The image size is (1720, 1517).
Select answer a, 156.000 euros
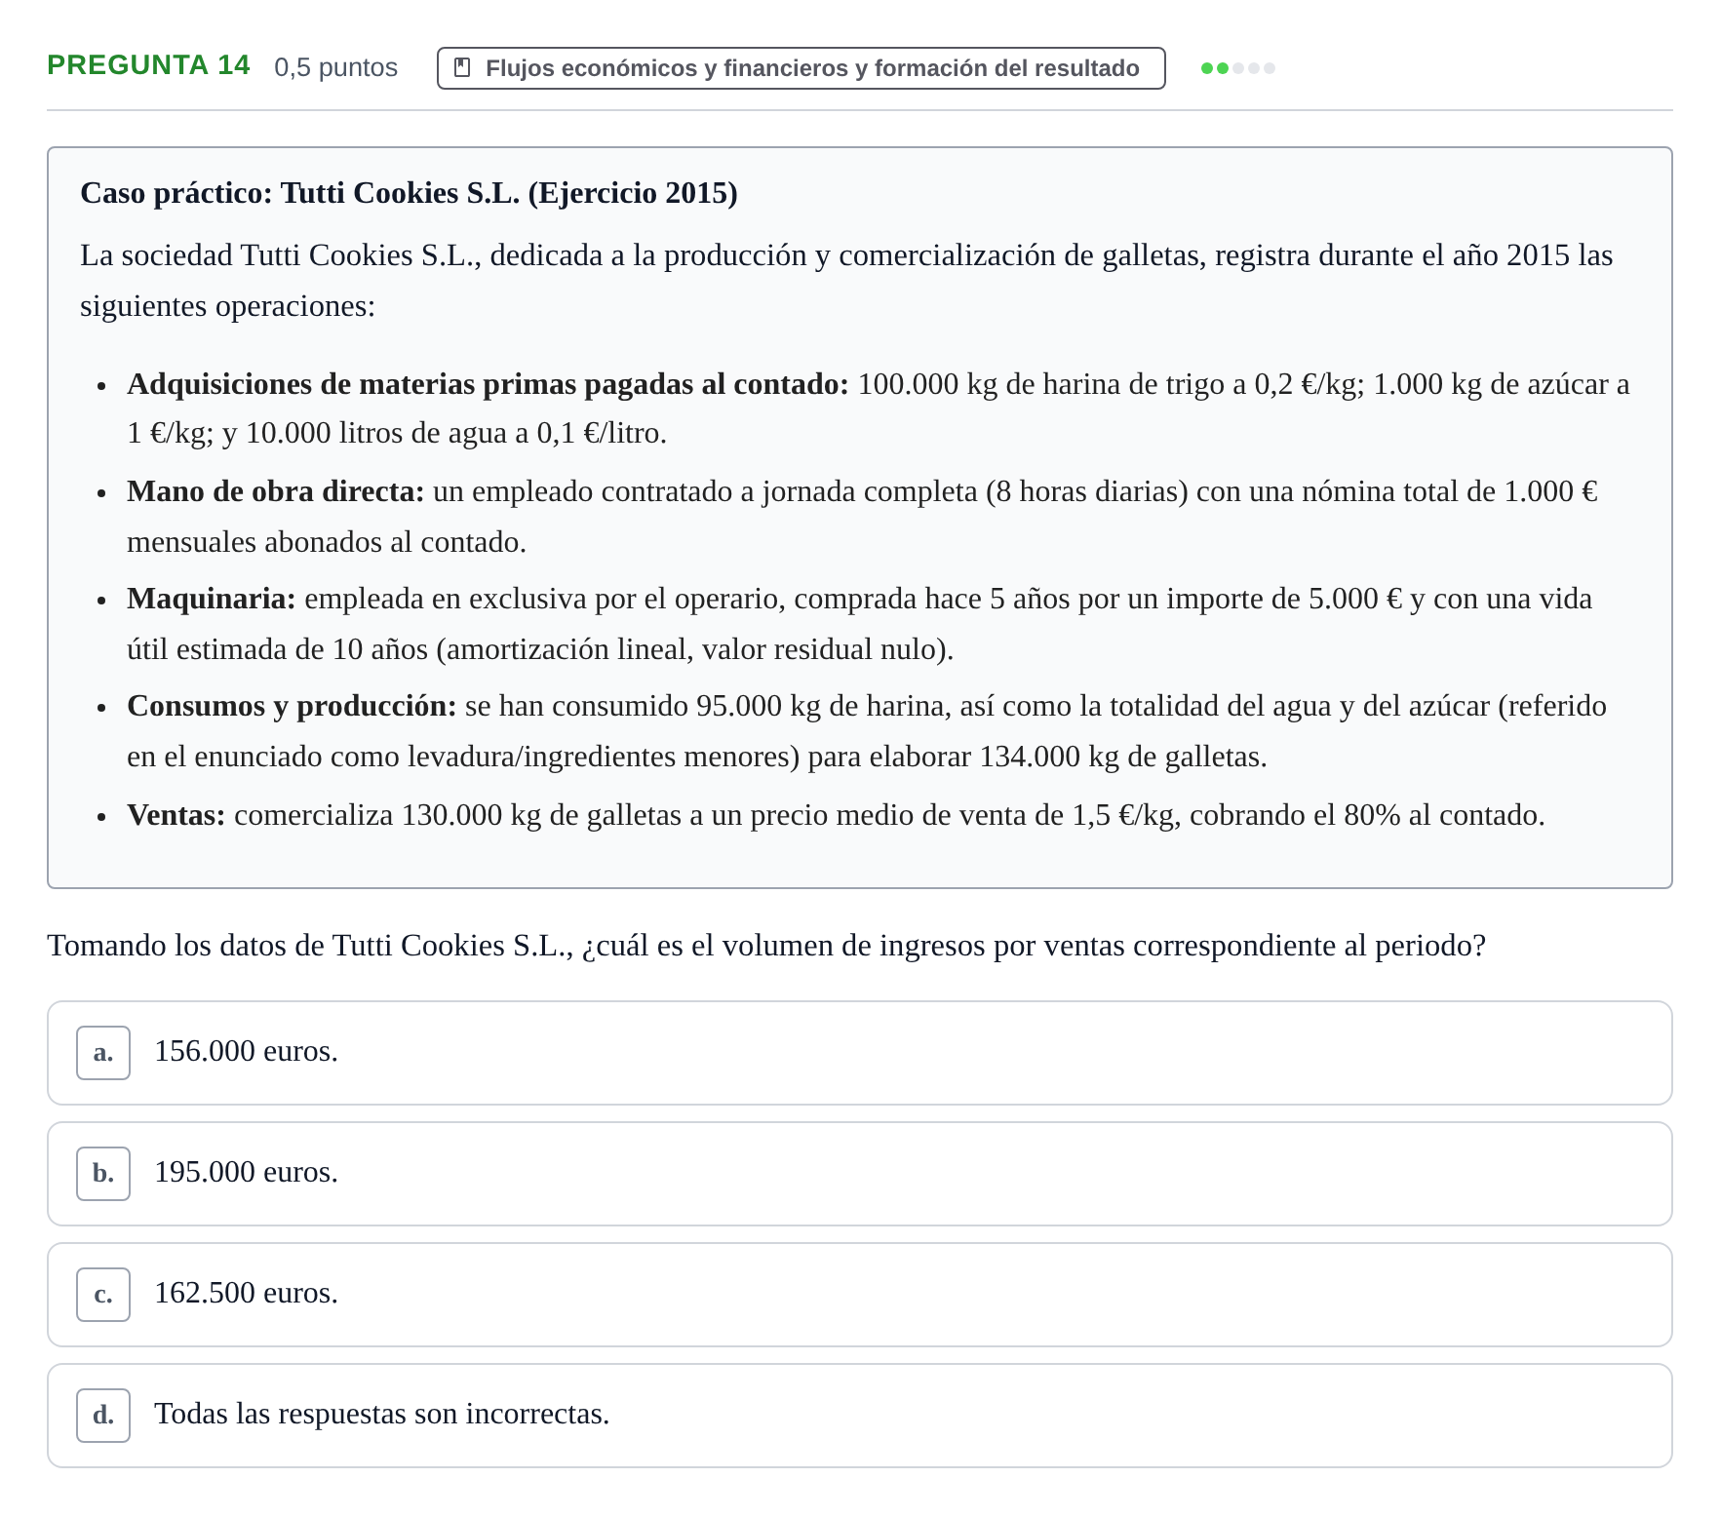(860, 1053)
